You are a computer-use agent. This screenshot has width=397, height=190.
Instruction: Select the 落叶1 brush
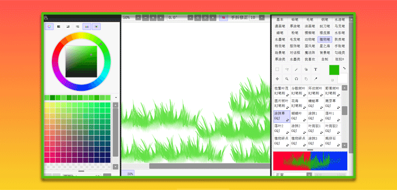point(332,117)
